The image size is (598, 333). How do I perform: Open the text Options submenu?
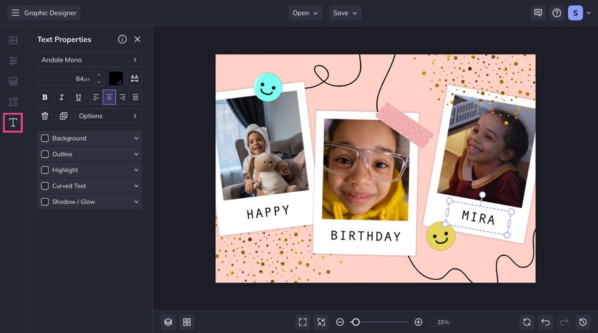(108, 116)
